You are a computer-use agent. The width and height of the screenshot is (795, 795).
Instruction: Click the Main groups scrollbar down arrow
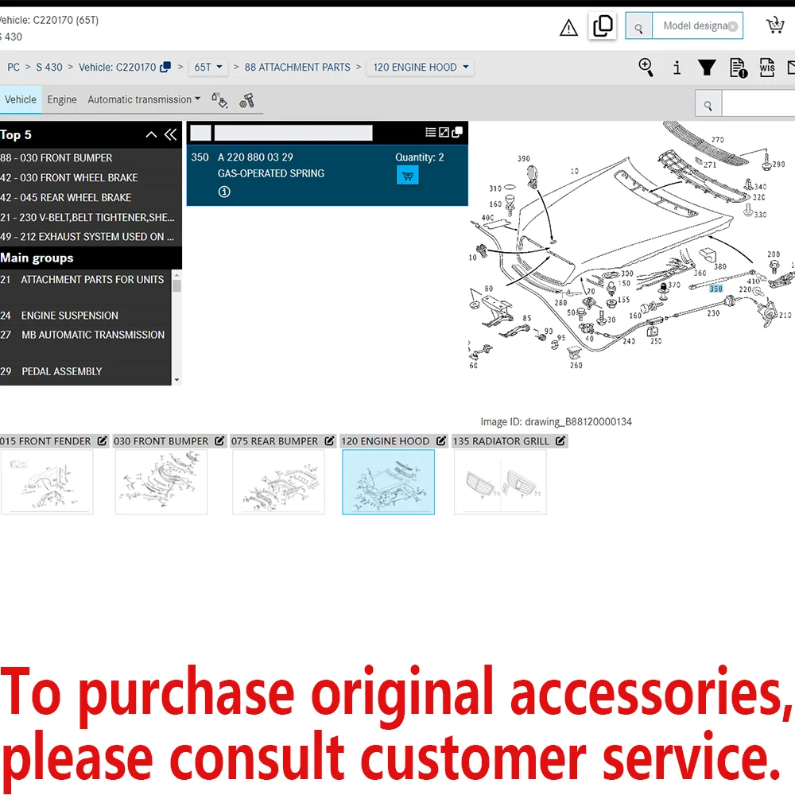177,380
